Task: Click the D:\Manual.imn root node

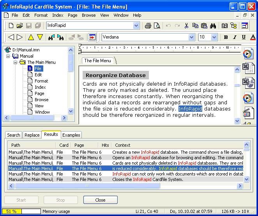Action: point(26,50)
